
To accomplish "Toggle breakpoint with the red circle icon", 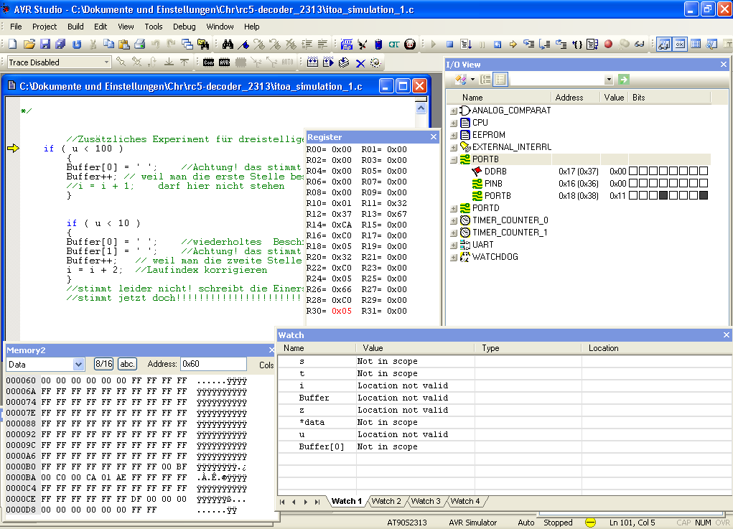I will [608, 44].
